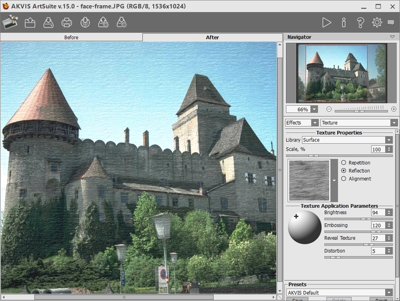
Task: Click the Scale percent stepper arrows
Action: pyautogui.click(x=389, y=149)
